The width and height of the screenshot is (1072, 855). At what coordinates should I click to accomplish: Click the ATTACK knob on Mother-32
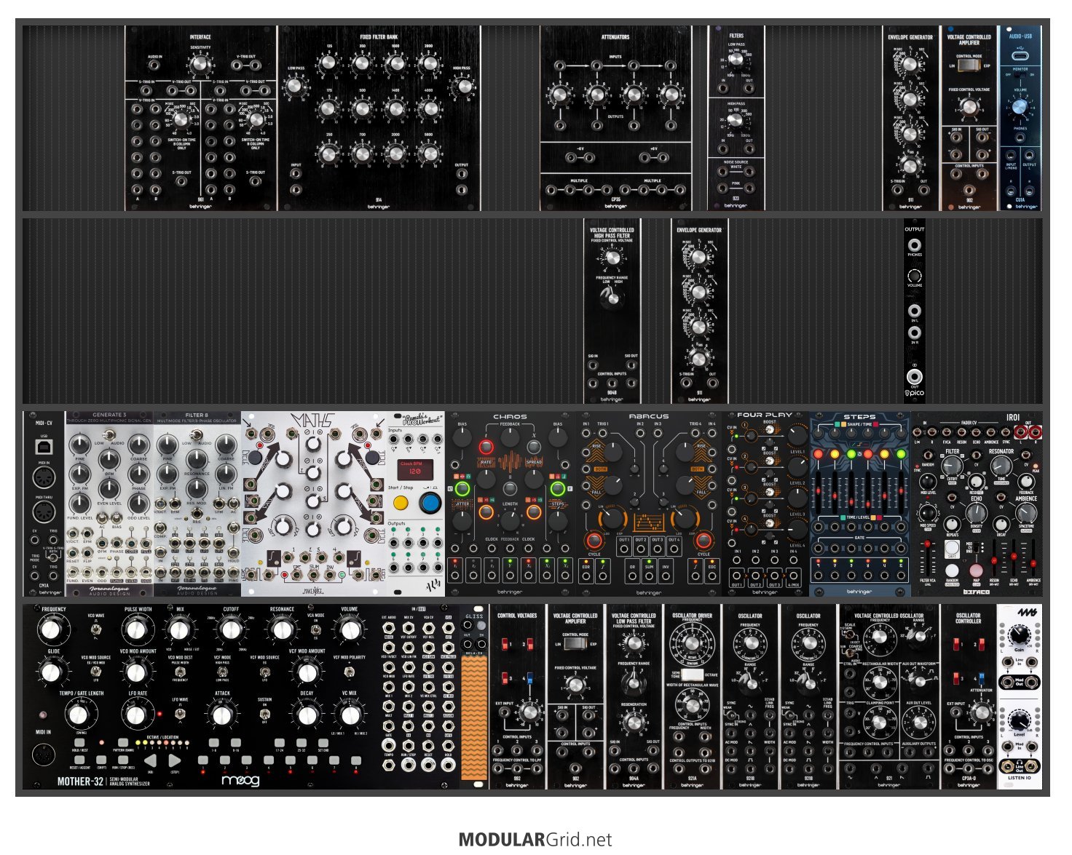point(221,715)
